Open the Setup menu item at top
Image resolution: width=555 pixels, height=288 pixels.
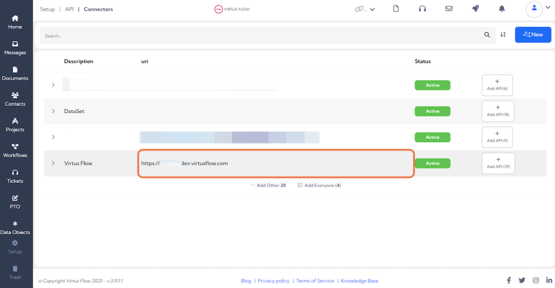(47, 9)
